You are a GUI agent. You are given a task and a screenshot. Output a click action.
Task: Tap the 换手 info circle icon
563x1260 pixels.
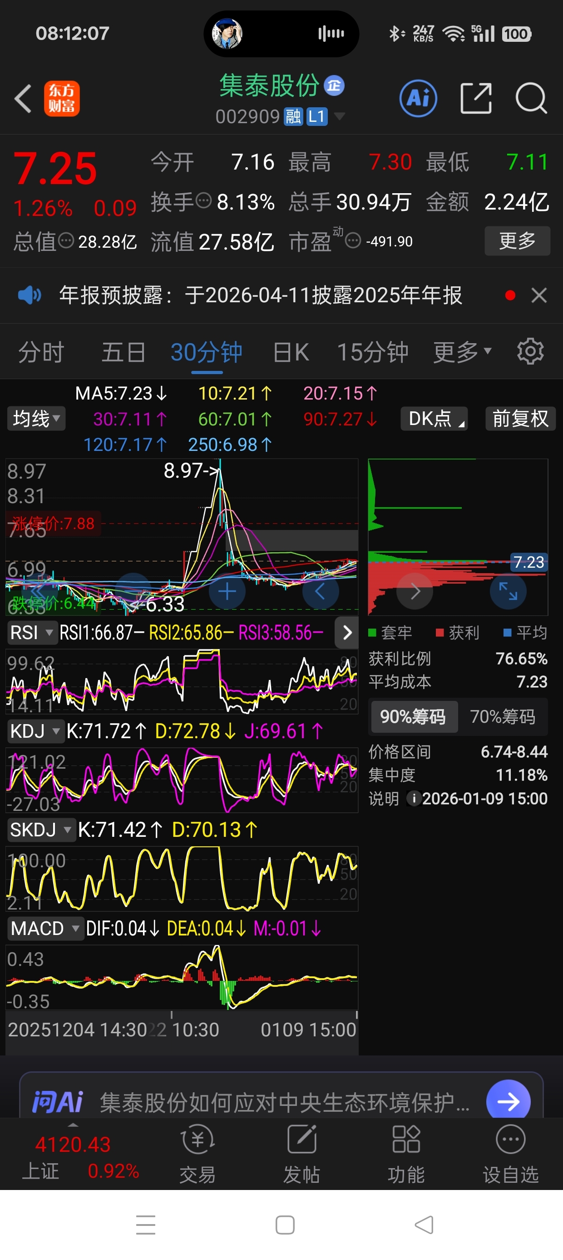coord(203,200)
